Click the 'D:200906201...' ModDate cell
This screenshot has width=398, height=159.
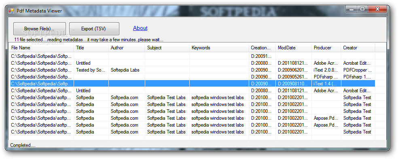click(293, 70)
